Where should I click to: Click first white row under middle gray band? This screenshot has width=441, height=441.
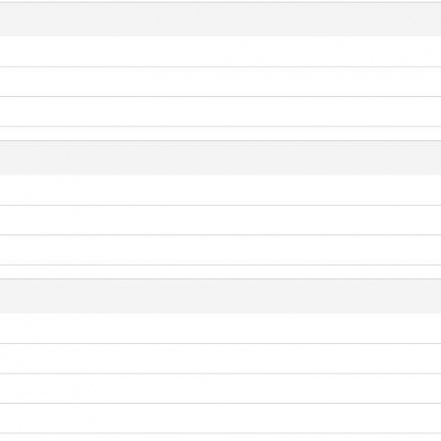pos(220,190)
